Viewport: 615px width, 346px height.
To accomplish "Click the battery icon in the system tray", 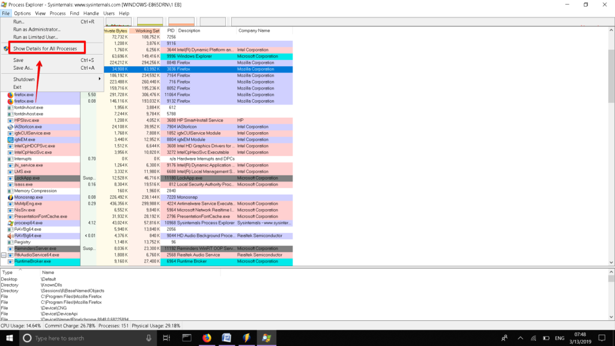I will tap(546, 338).
